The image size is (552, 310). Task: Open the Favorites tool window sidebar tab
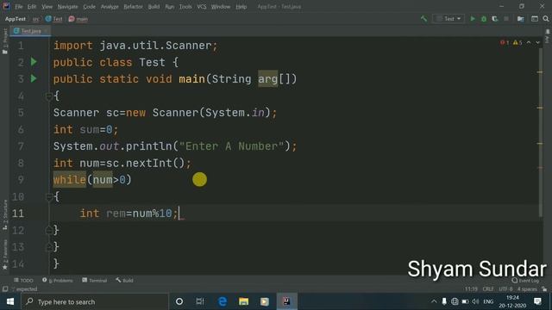[x=5, y=255]
